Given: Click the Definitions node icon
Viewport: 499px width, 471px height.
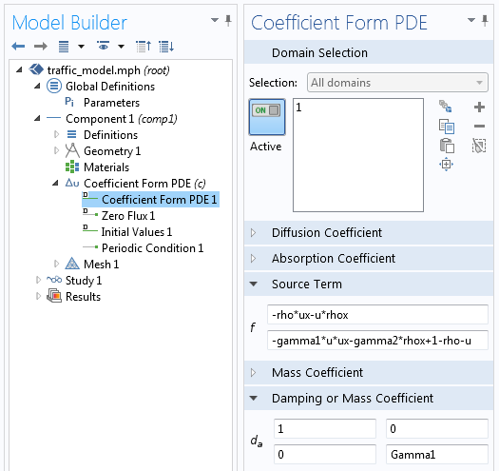Looking at the screenshot, I should click(x=72, y=134).
